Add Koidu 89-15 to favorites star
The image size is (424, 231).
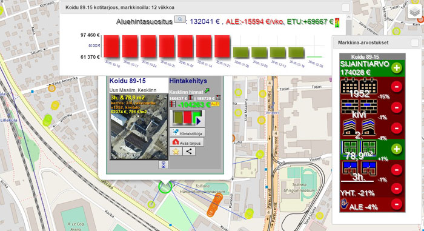tap(176, 151)
